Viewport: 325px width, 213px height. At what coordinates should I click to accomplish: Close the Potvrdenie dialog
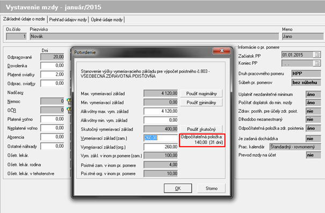(x=221, y=51)
